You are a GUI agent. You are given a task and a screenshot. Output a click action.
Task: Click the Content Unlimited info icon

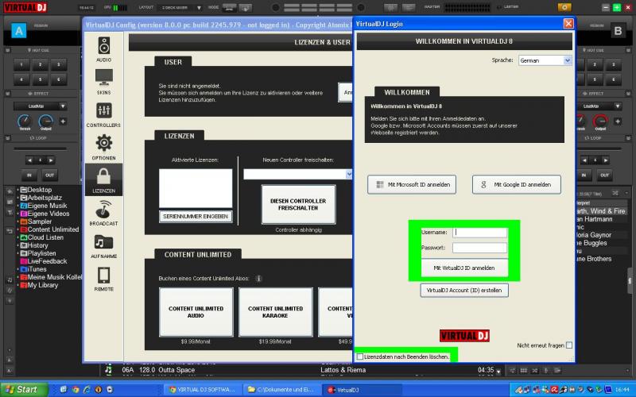pyautogui.click(x=259, y=279)
